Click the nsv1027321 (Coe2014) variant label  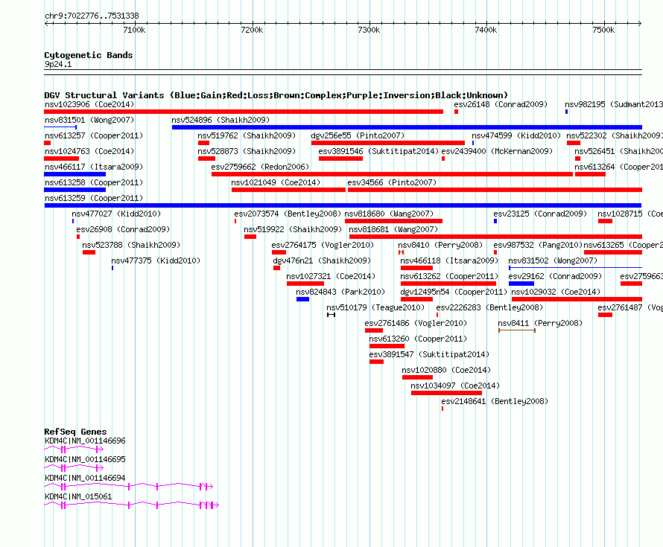331,276
